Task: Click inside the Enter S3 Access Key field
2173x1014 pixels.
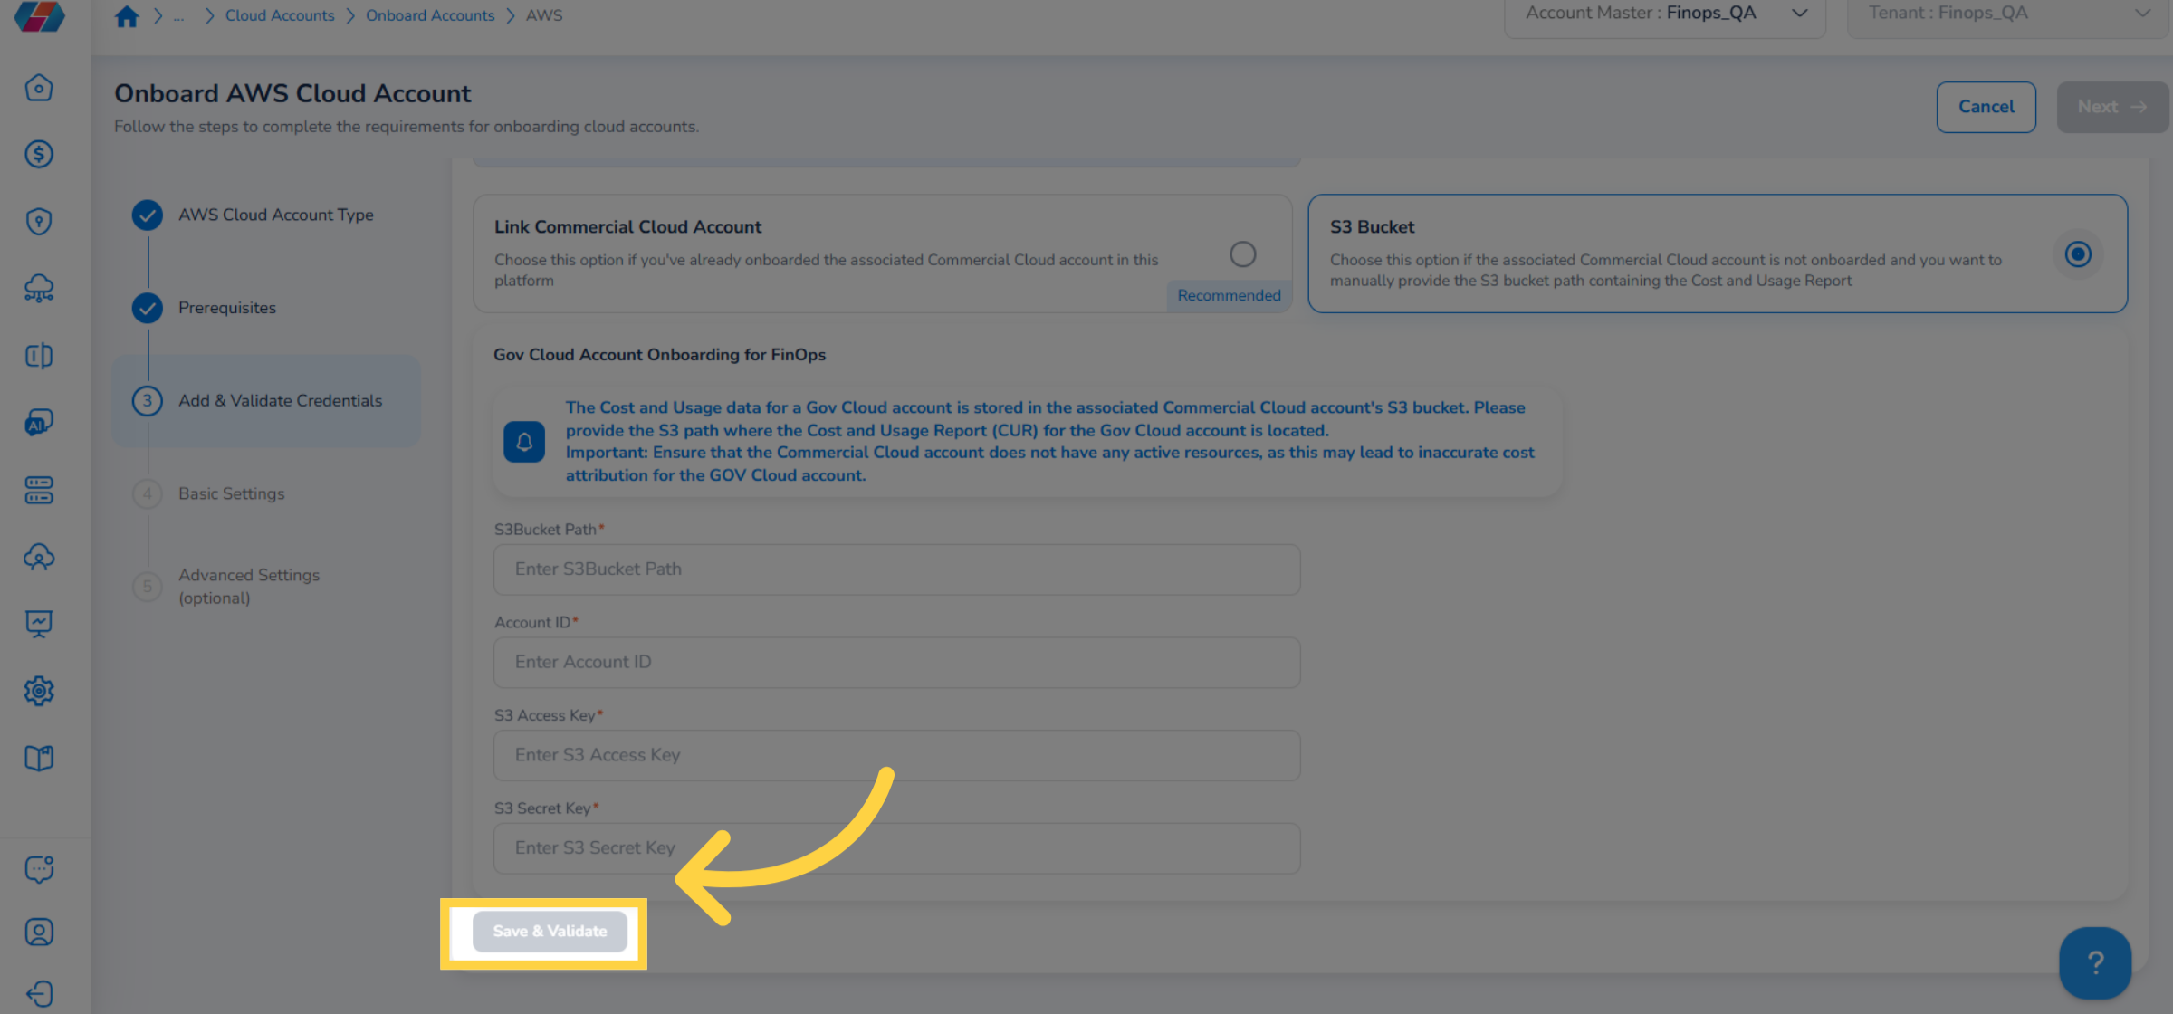Action: (x=895, y=754)
